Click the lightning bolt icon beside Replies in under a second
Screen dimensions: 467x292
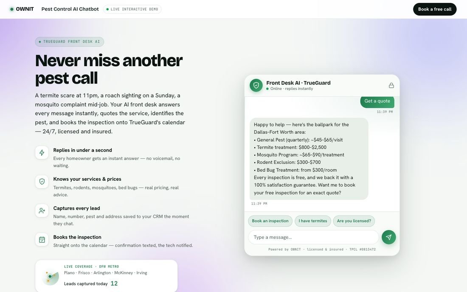tap(42, 153)
